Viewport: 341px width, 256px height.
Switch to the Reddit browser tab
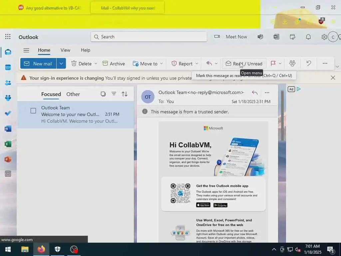50,8
